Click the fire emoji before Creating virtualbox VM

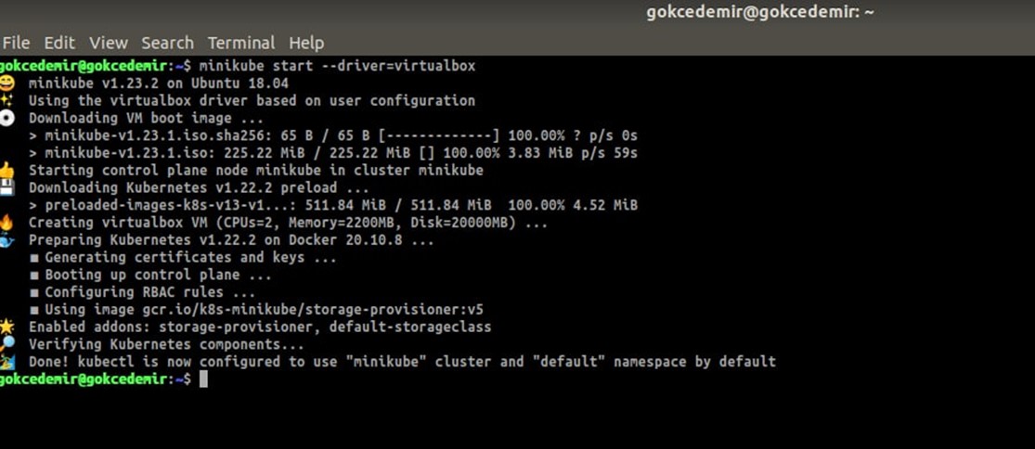(x=6, y=223)
